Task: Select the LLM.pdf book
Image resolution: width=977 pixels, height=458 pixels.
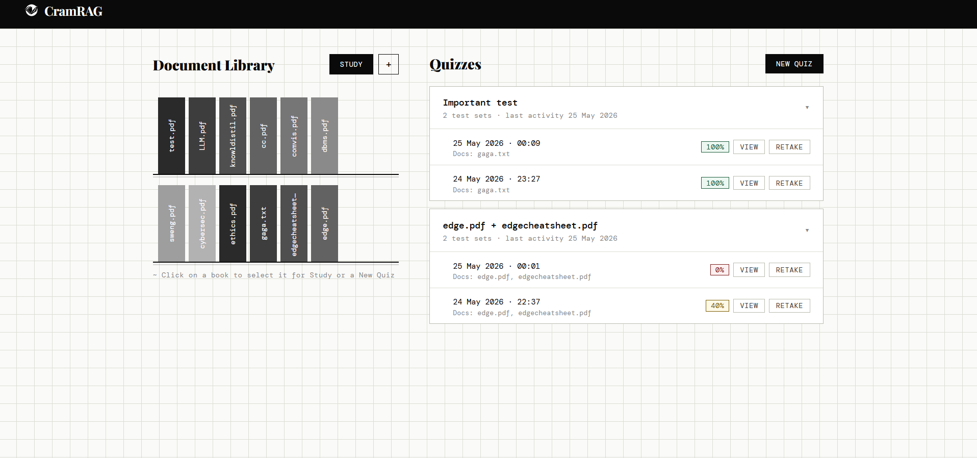Action: (202, 136)
